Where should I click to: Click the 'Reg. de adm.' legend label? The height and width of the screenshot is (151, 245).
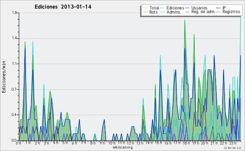[203, 12]
